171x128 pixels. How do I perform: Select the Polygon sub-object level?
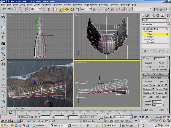pos(151,40)
